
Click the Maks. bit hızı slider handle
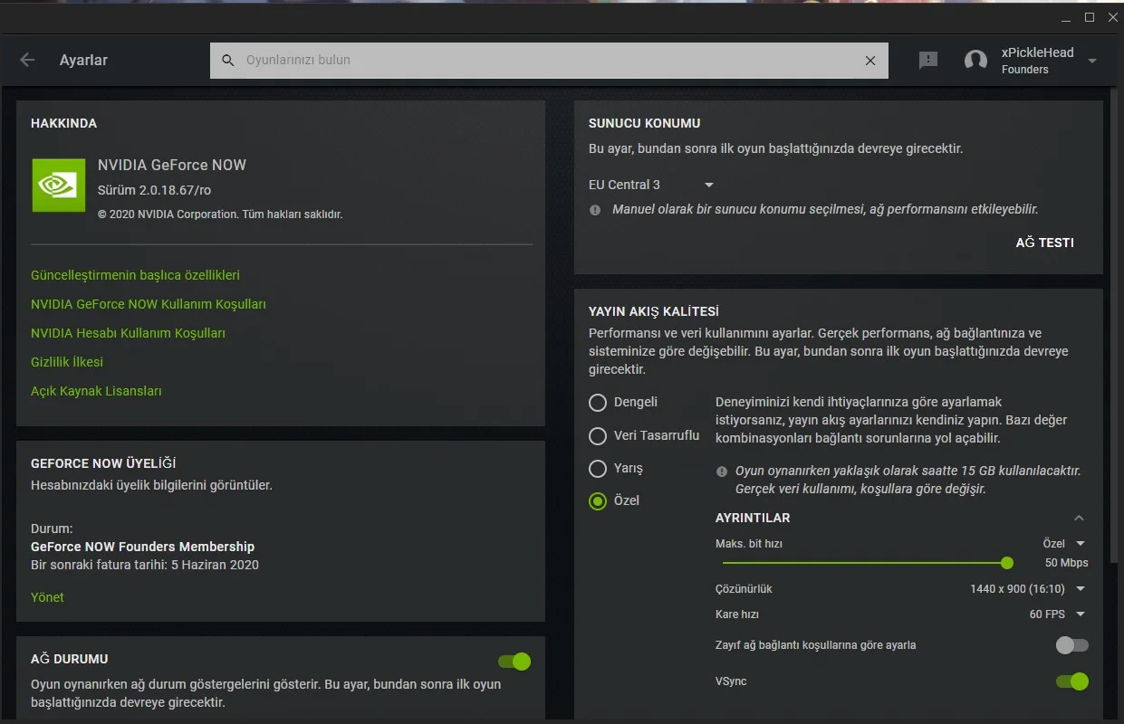(1007, 563)
